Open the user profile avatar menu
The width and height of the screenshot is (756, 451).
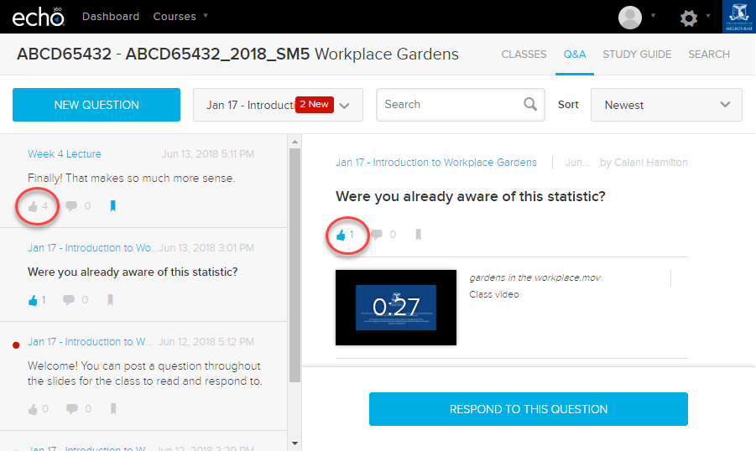tap(629, 18)
